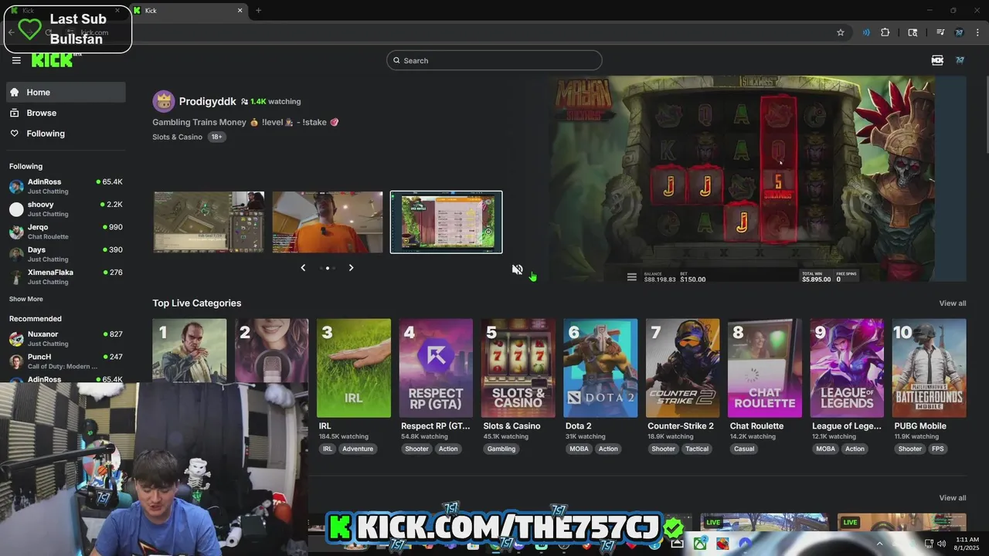Open the IRL category card

click(354, 368)
